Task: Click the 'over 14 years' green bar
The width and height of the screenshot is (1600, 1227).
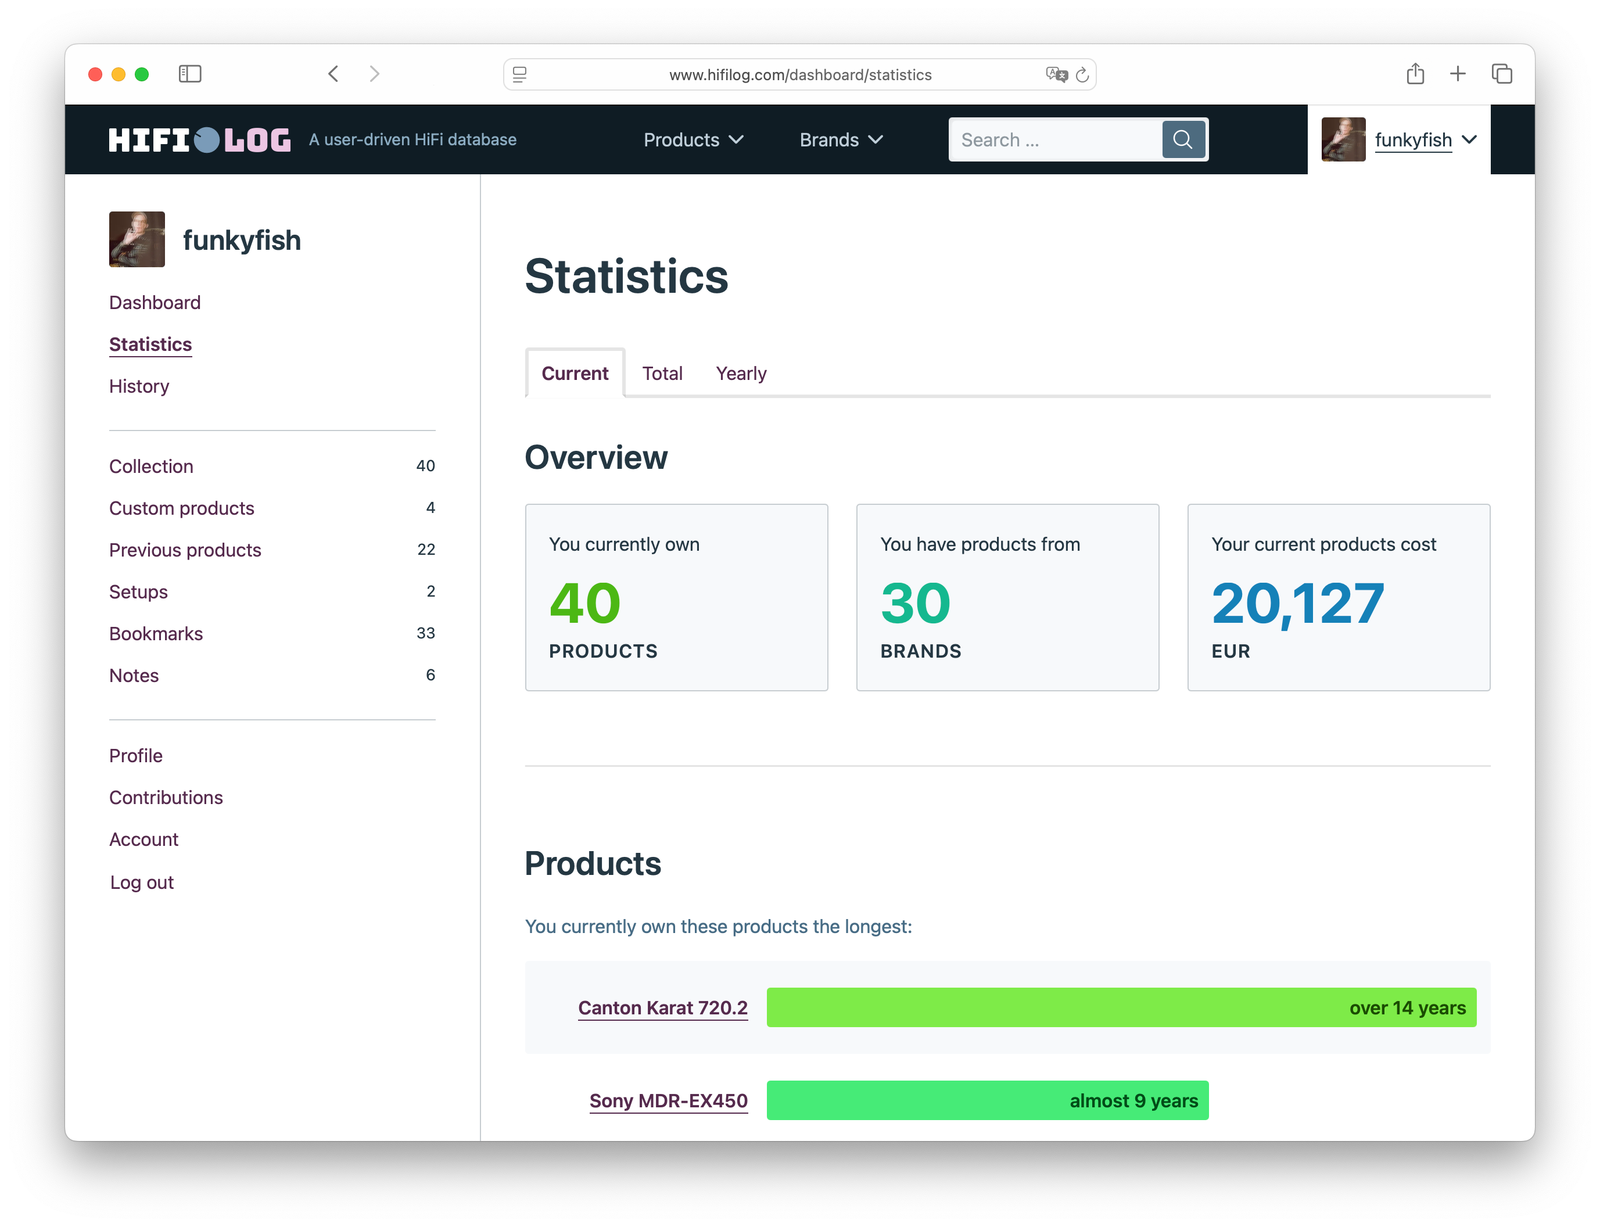Action: point(1121,1007)
